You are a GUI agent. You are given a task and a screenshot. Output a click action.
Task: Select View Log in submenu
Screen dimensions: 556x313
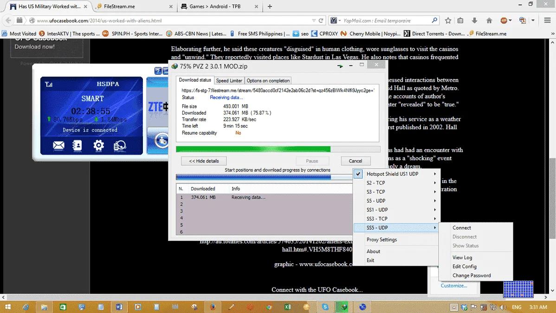pyautogui.click(x=462, y=258)
